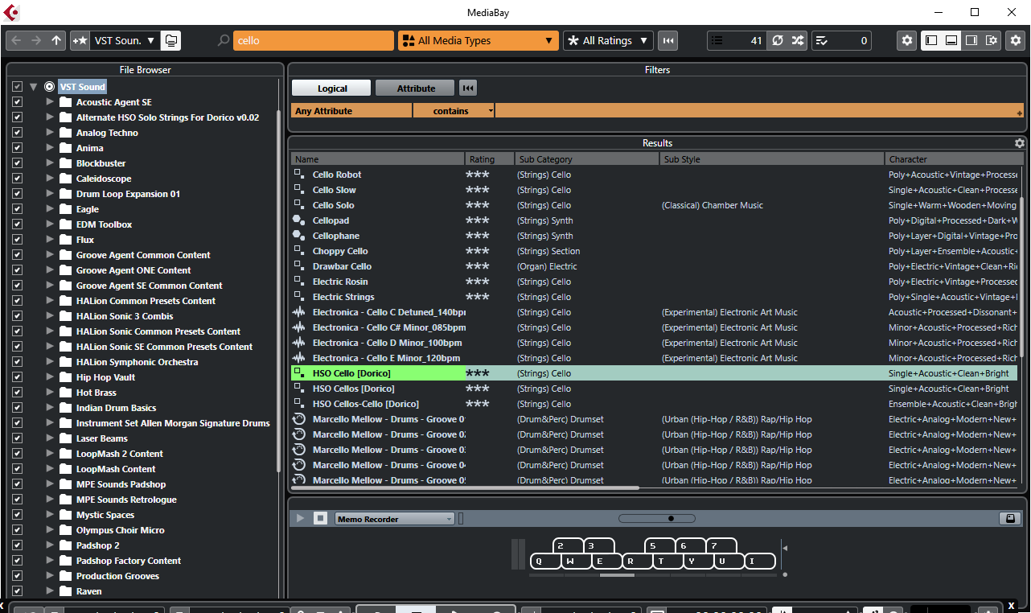The width and height of the screenshot is (1031, 613).
Task: Toggle the Raven folder checkbox
Action: click(18, 591)
